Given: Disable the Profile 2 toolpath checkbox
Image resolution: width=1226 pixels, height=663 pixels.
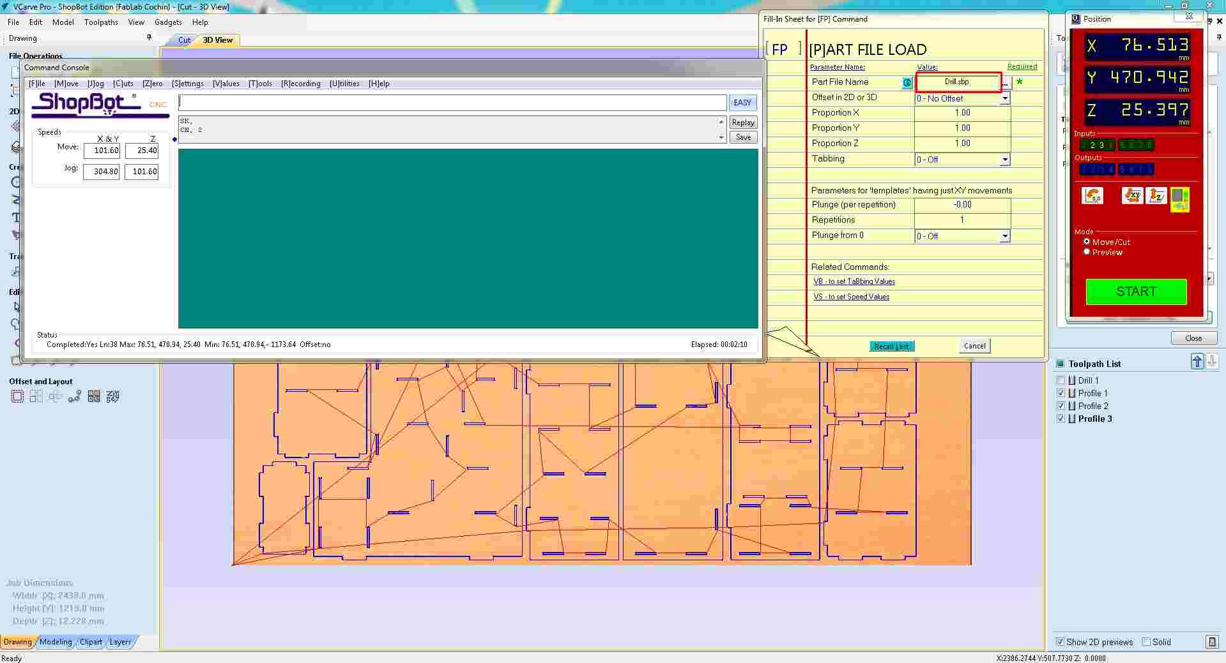Looking at the screenshot, I should [1061, 405].
